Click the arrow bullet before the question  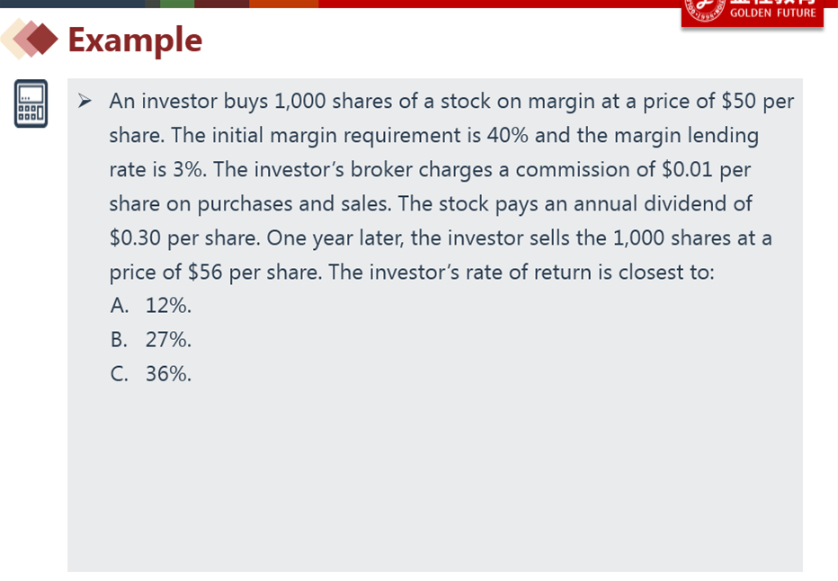point(85,101)
